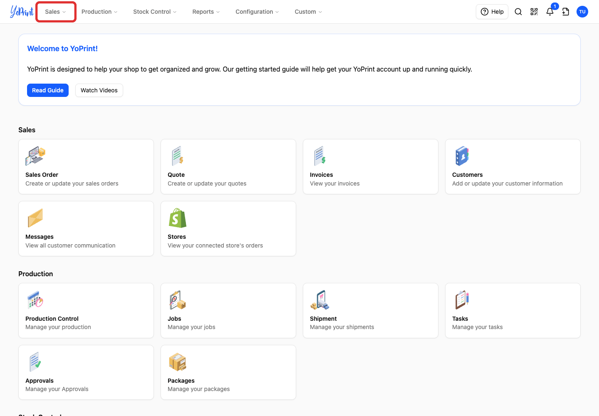Expand the Stock Control dropdown menu
599x416 pixels.
155,12
